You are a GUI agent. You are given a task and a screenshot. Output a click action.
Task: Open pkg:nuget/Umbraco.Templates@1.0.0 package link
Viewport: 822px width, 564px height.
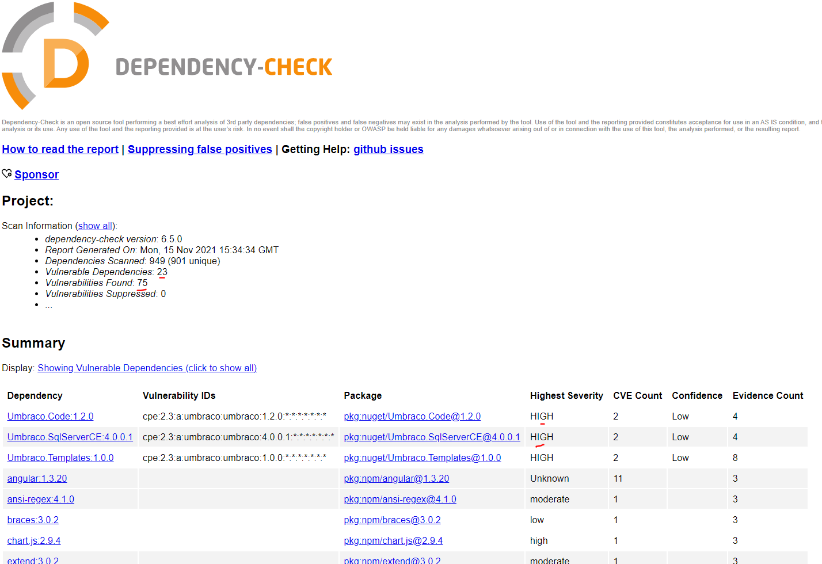[x=423, y=458]
